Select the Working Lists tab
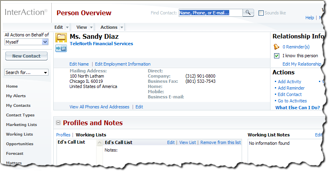Screen dimensions: 329x172 coord(91,135)
